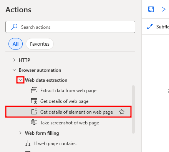Favorite Get details of element with star

[122, 112]
